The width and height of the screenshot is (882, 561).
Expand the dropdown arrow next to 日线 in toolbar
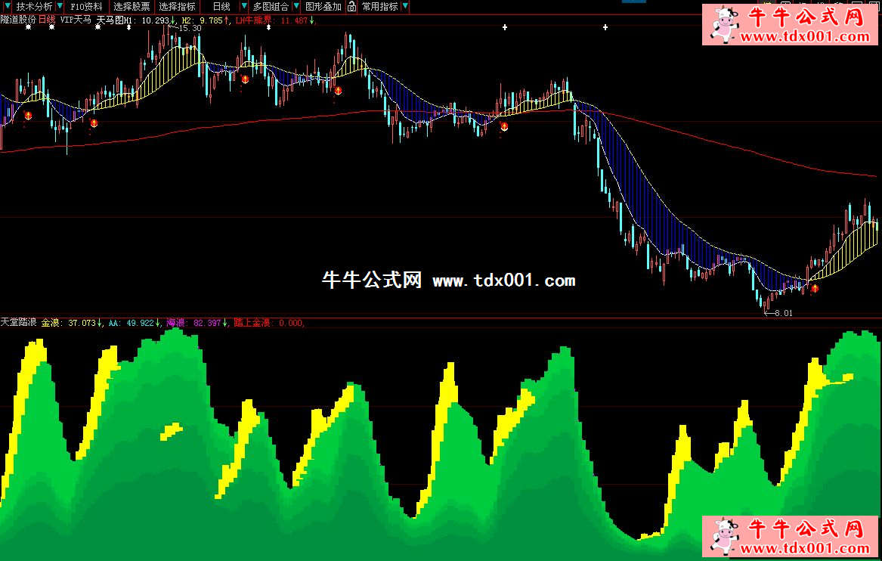pyautogui.click(x=243, y=7)
